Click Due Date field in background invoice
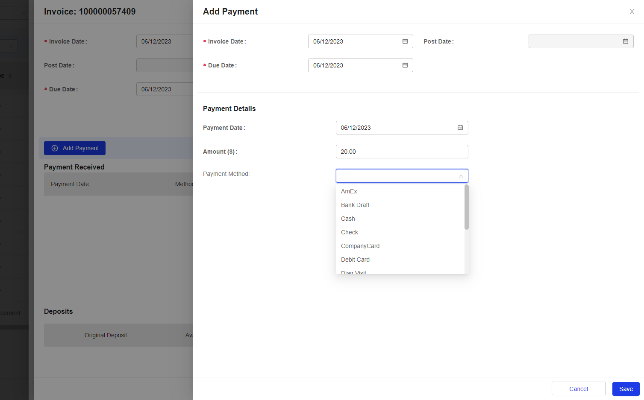 [165, 89]
